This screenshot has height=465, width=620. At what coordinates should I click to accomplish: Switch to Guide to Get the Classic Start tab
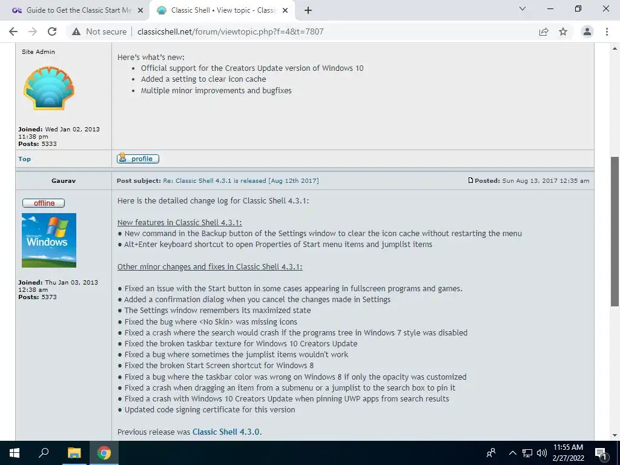tap(74, 10)
